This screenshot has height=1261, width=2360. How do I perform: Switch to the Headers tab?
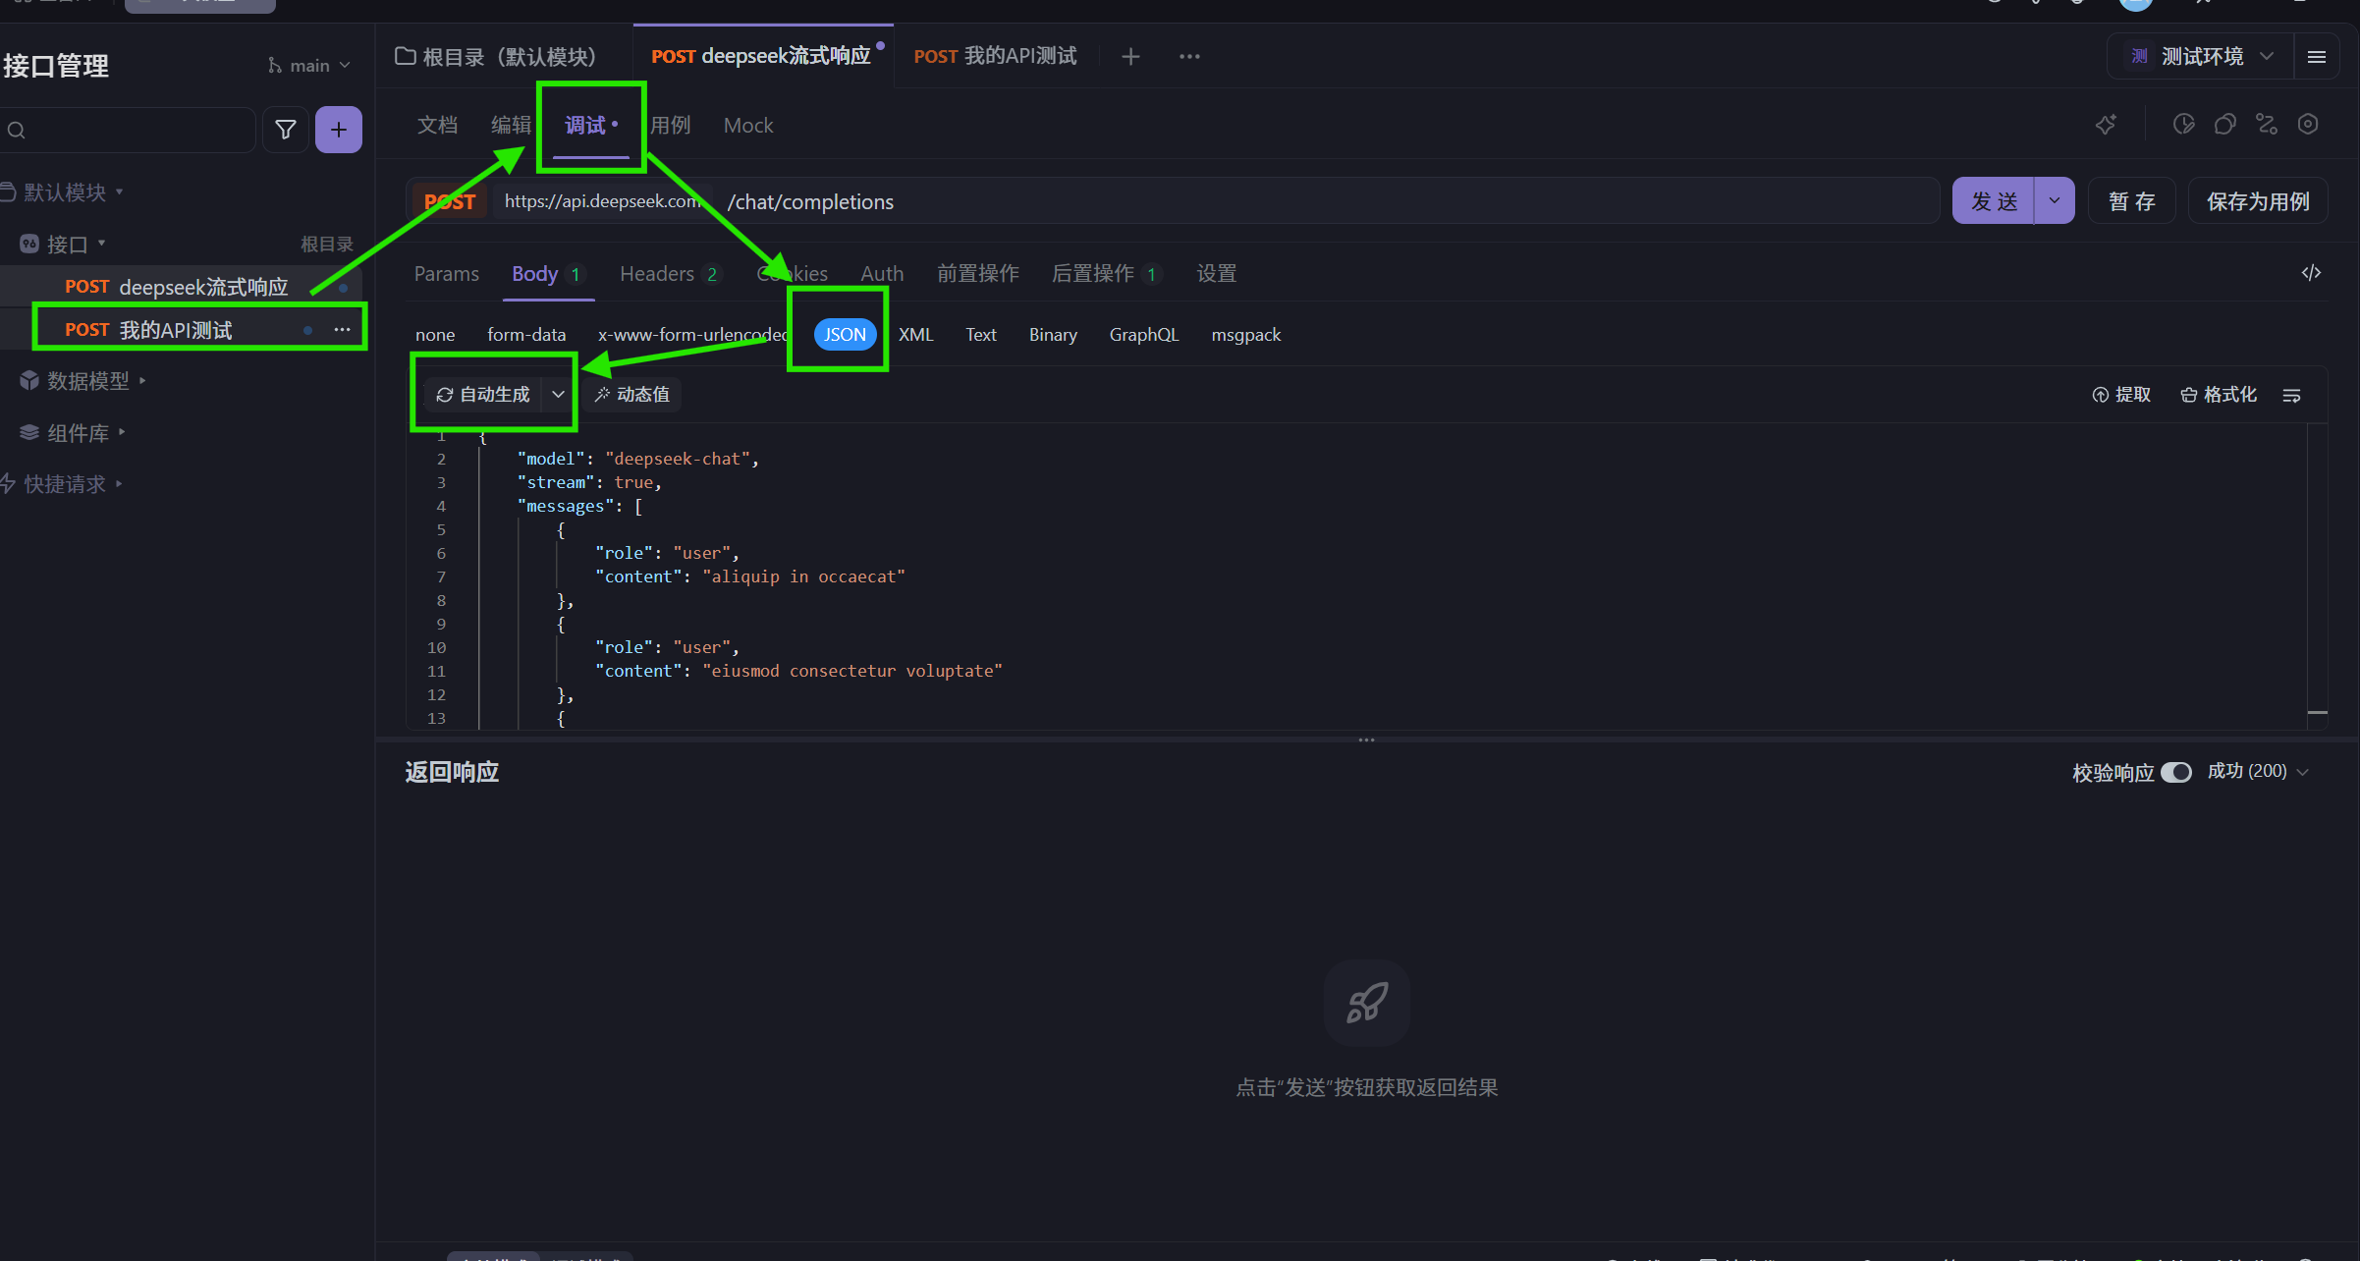tap(657, 274)
